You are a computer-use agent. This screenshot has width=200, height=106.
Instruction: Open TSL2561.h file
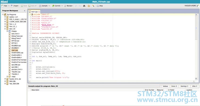15,74
